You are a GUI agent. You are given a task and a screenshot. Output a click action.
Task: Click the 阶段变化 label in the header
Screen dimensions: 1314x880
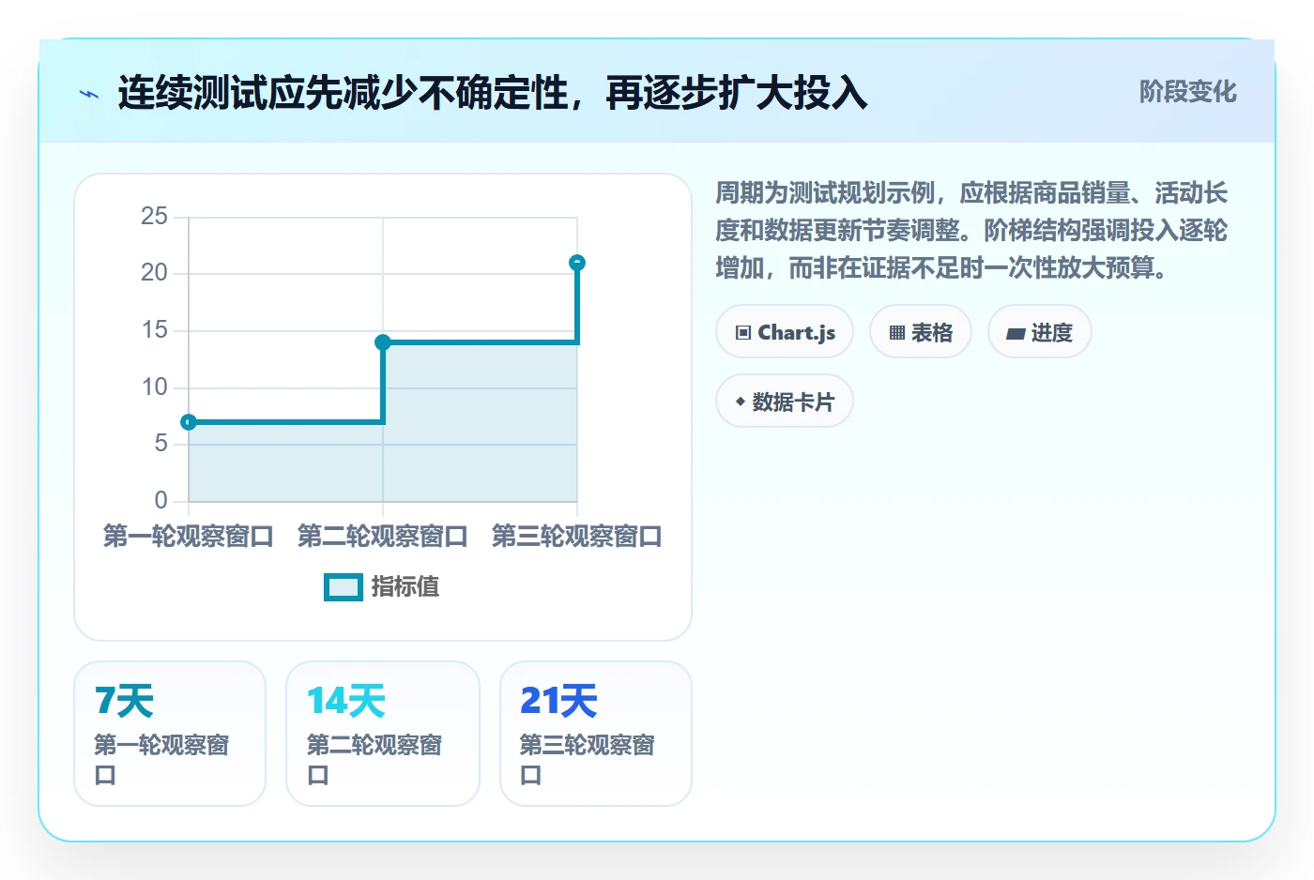click(x=1187, y=91)
